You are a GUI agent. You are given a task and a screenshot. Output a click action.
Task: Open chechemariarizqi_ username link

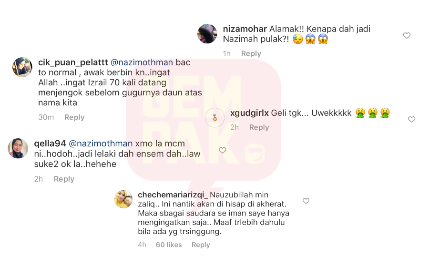tap(173, 195)
